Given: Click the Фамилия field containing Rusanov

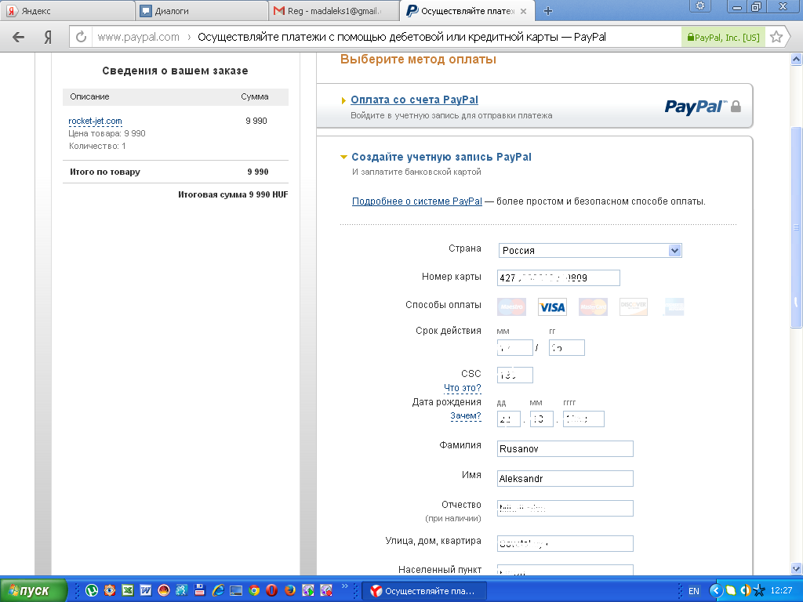Looking at the screenshot, I should [565, 448].
